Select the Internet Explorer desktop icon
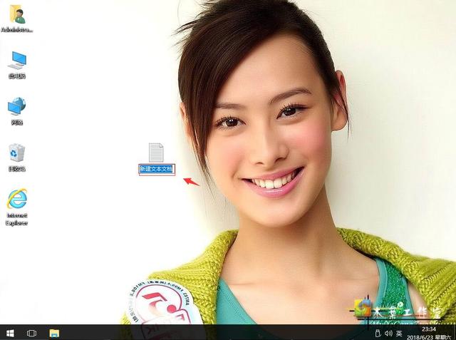 point(17,199)
